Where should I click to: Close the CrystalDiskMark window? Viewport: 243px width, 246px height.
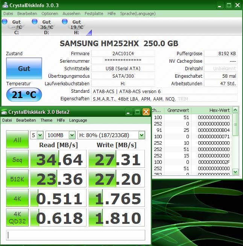coord(146,112)
